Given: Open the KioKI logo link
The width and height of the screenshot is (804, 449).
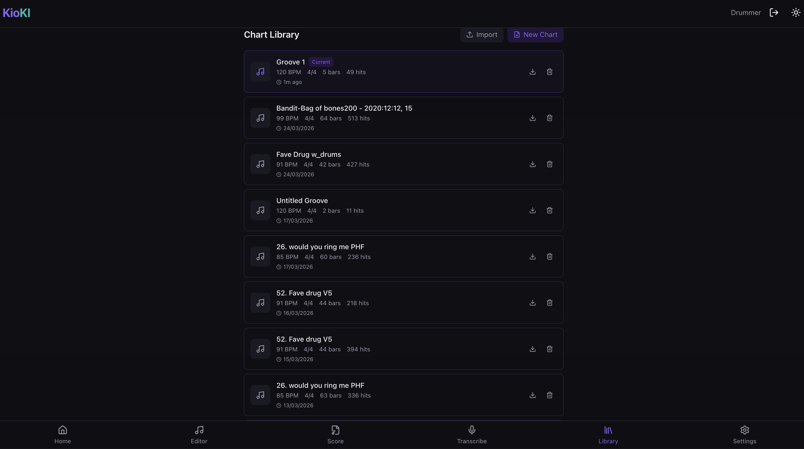Looking at the screenshot, I should click(x=16, y=13).
